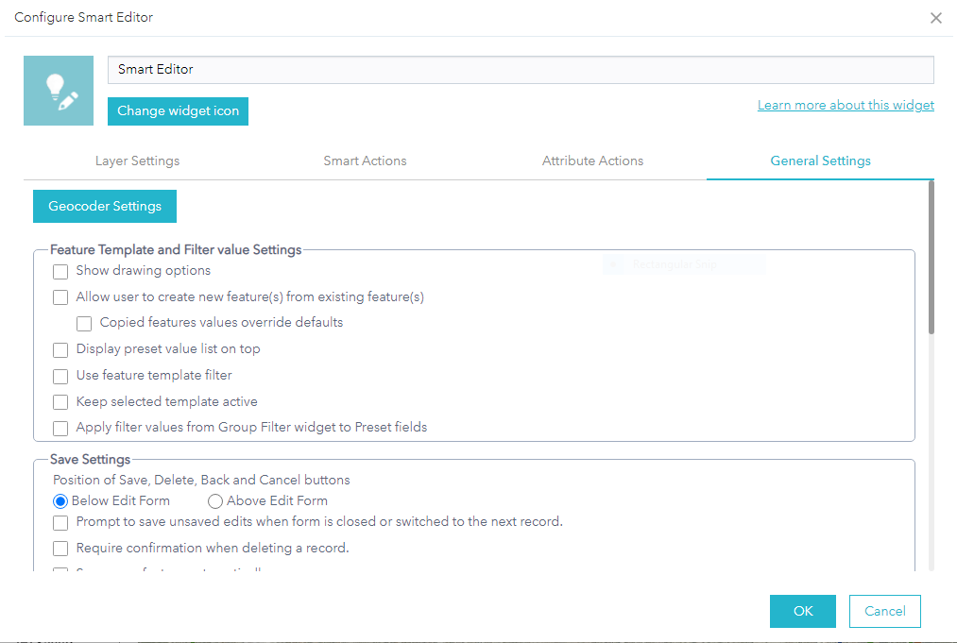Dismiss the dialog with Cancel
Viewport: 957px width, 643px height.
click(x=884, y=611)
